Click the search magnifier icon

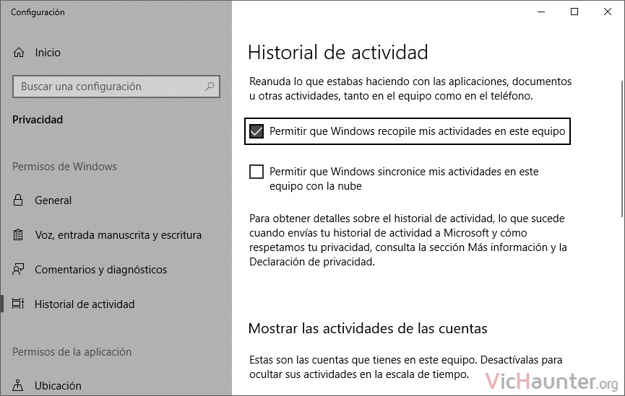(x=210, y=87)
